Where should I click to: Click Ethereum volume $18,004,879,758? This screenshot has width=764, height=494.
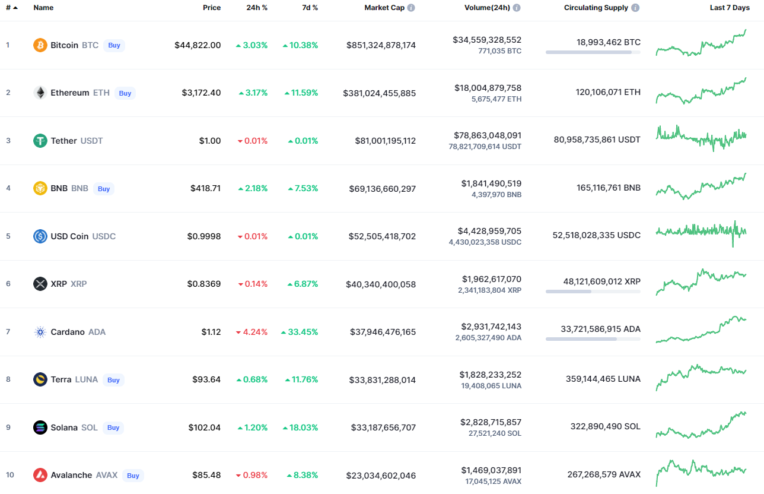coord(488,88)
